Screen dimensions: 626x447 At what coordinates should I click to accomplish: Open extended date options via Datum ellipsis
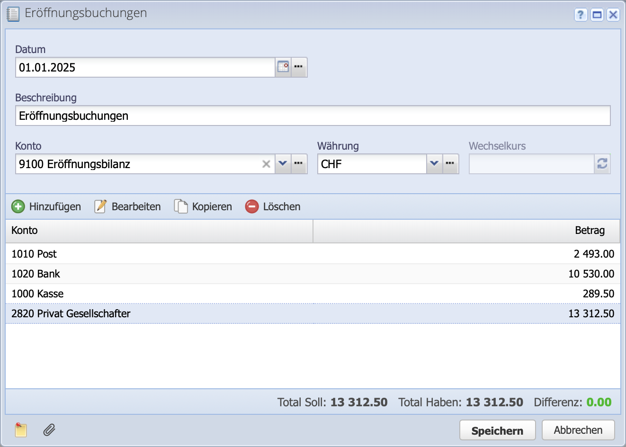pyautogui.click(x=299, y=67)
